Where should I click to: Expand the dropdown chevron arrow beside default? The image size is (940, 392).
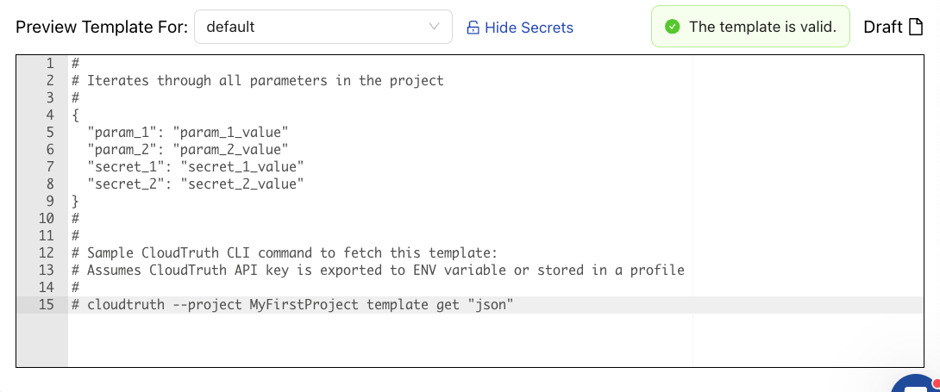click(x=435, y=27)
